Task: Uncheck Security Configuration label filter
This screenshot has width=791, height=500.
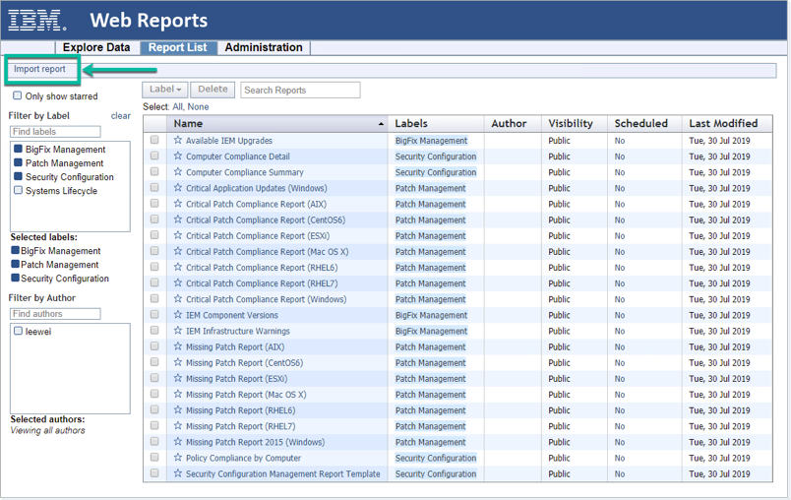Action: pyautogui.click(x=18, y=176)
